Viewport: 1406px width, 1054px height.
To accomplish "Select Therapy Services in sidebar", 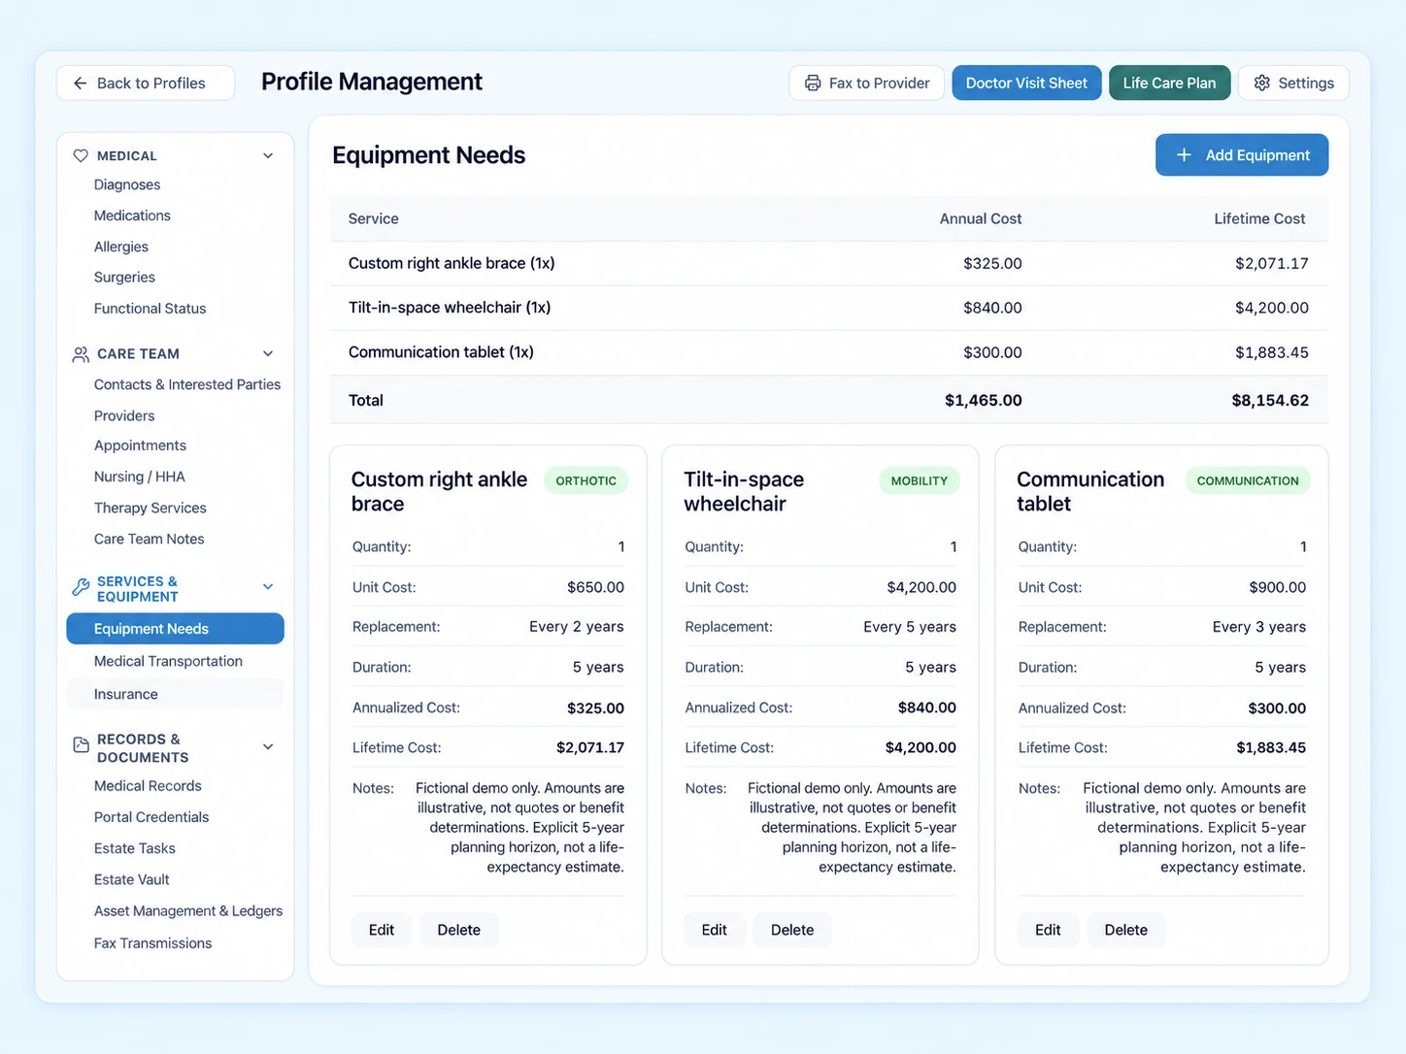I will pyautogui.click(x=151, y=508).
